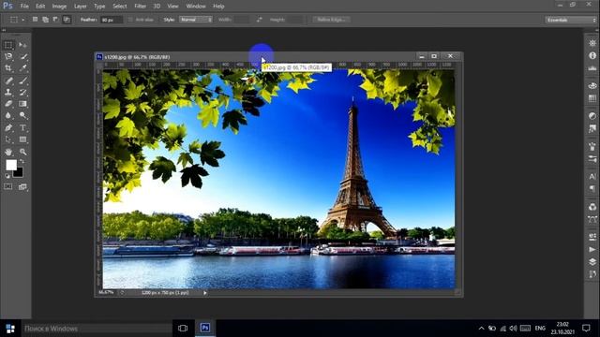
Task: Open the Filter menu
Action: click(x=140, y=7)
